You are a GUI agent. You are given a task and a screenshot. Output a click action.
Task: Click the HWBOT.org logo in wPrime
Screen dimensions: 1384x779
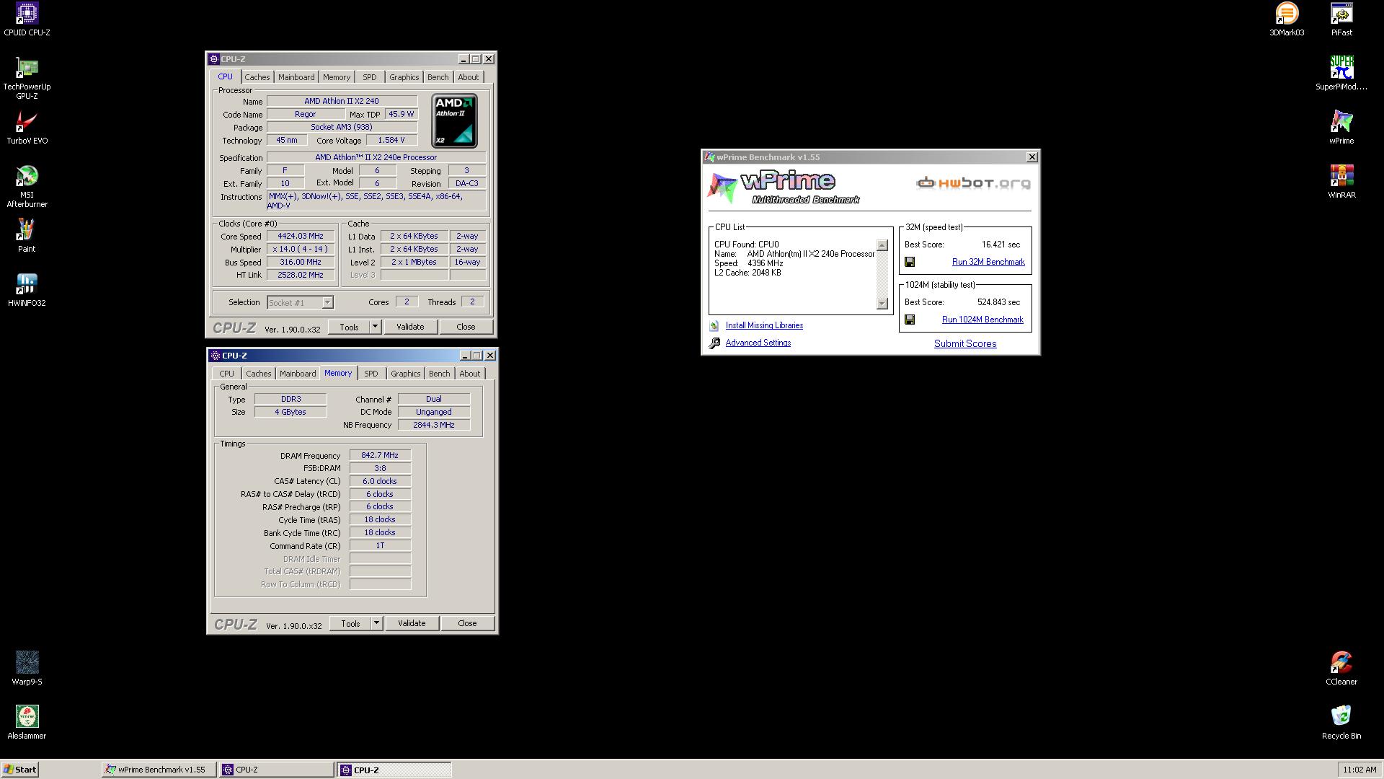[x=973, y=183]
